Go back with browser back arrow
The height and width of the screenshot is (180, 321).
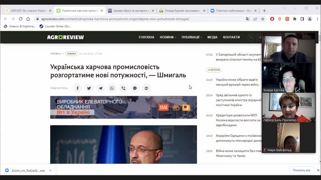(x=6, y=19)
